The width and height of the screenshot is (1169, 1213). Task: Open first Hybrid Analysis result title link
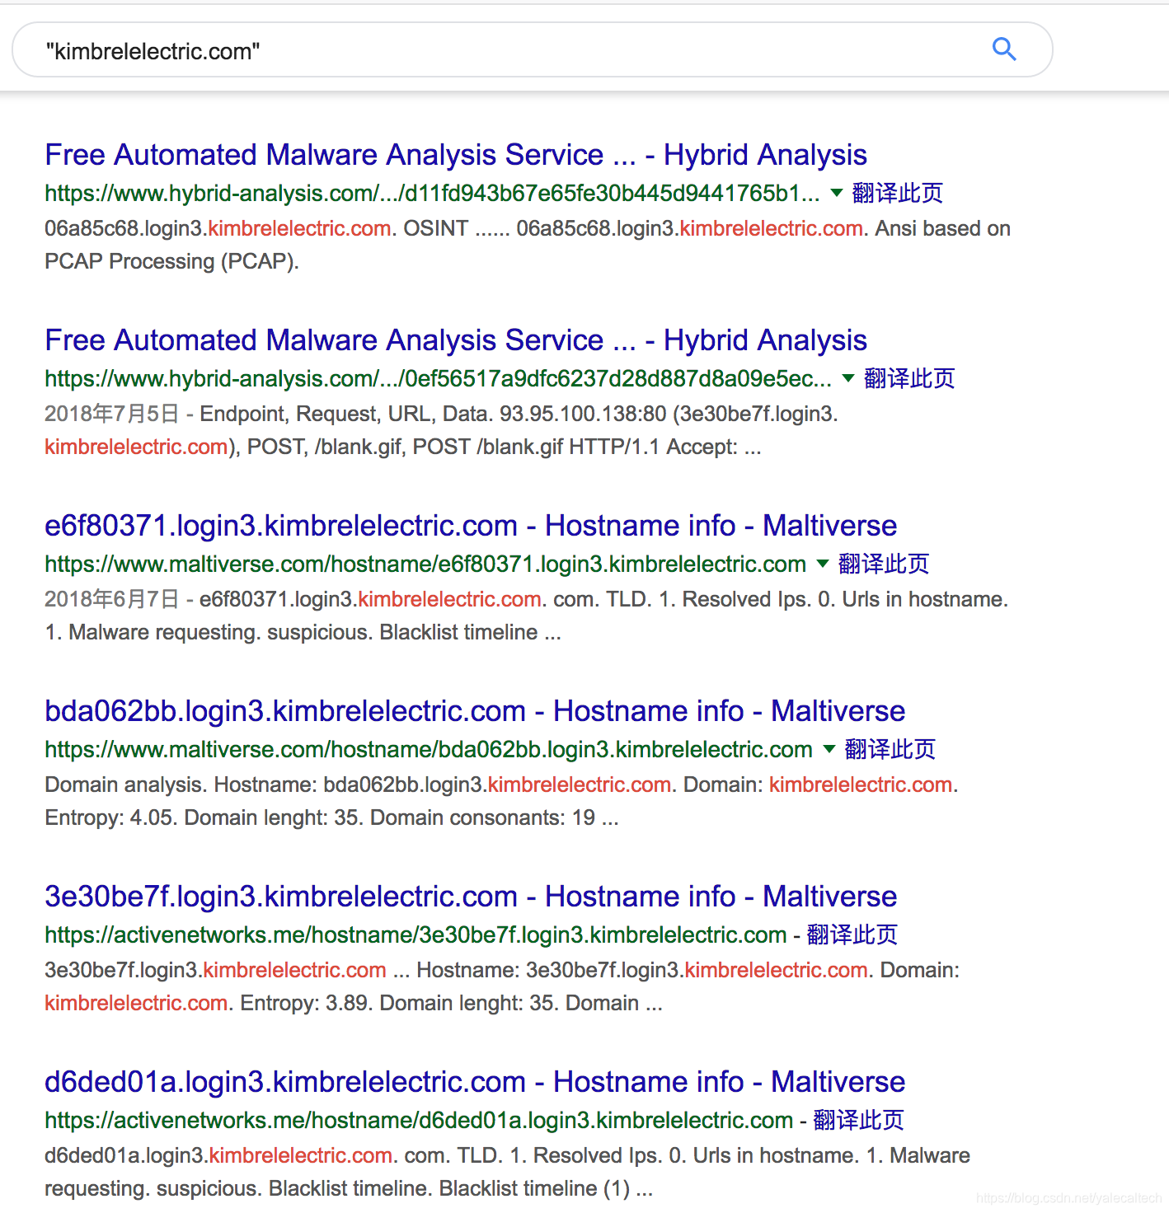[x=456, y=155]
